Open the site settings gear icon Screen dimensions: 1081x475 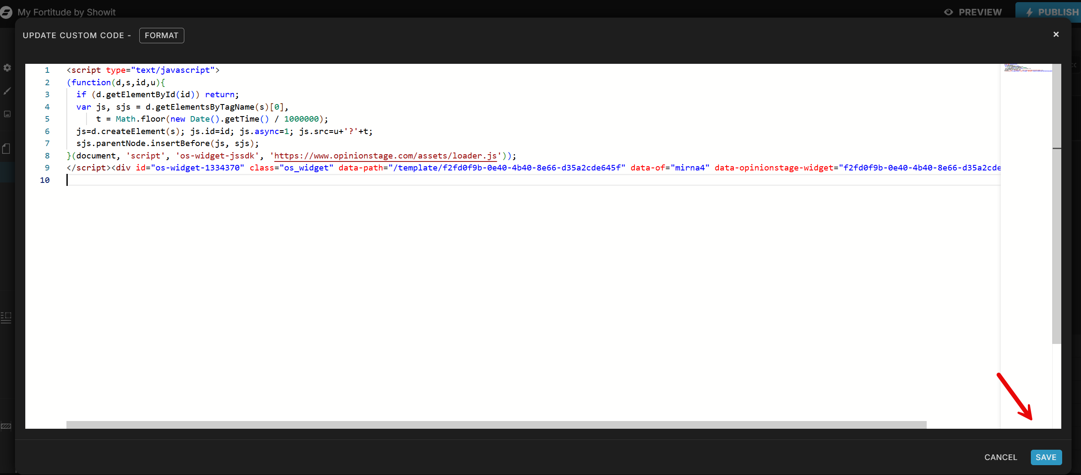7,68
